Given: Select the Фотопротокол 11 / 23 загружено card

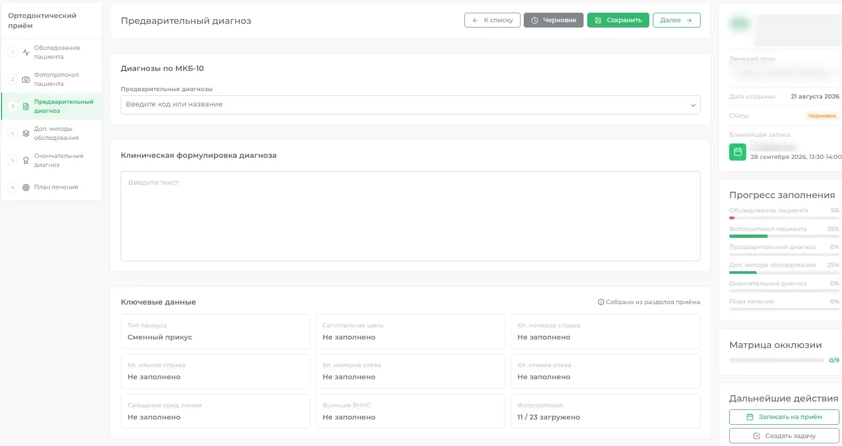Looking at the screenshot, I should pos(605,411).
